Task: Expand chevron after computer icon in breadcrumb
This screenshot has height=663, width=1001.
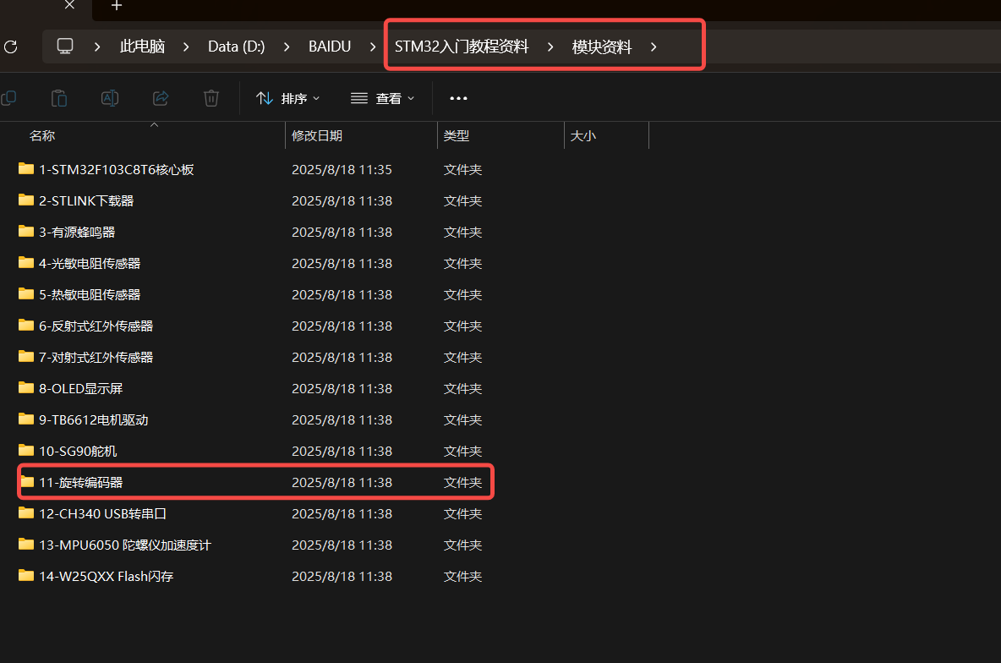Action: click(97, 47)
